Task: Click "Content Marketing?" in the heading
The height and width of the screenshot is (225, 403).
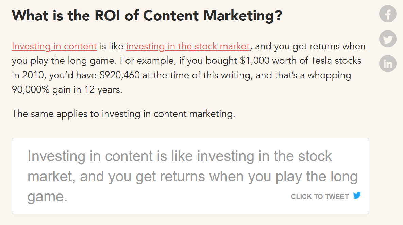Action: coord(213,16)
